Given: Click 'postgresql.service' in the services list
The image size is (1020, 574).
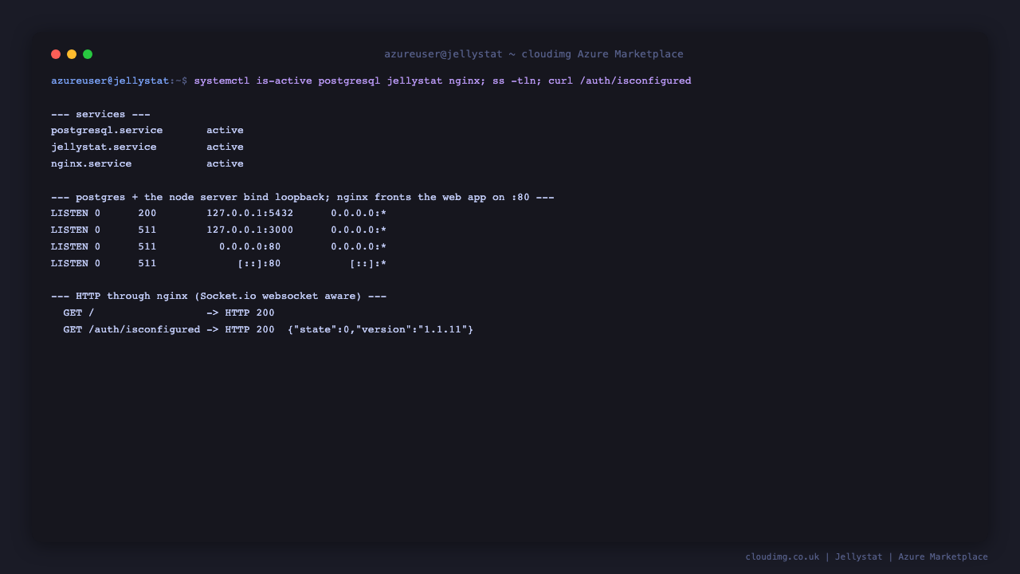Looking at the screenshot, I should 107,130.
